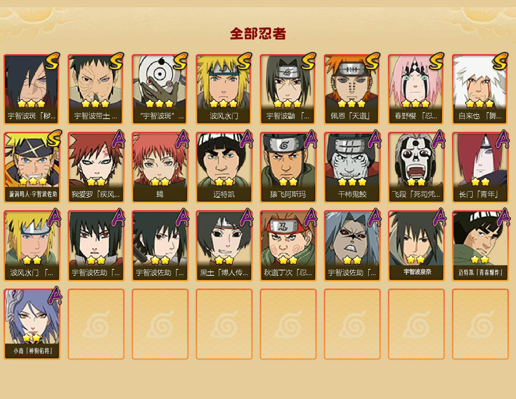The width and height of the screenshot is (516, 399).
Task: Select the 蝎 red-haired ninja card
Action: pyautogui.click(x=160, y=167)
